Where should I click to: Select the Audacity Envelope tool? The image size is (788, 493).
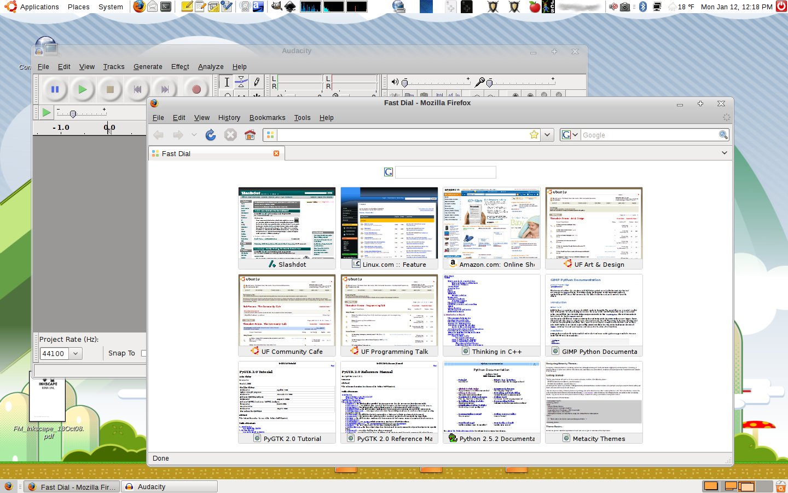click(241, 82)
